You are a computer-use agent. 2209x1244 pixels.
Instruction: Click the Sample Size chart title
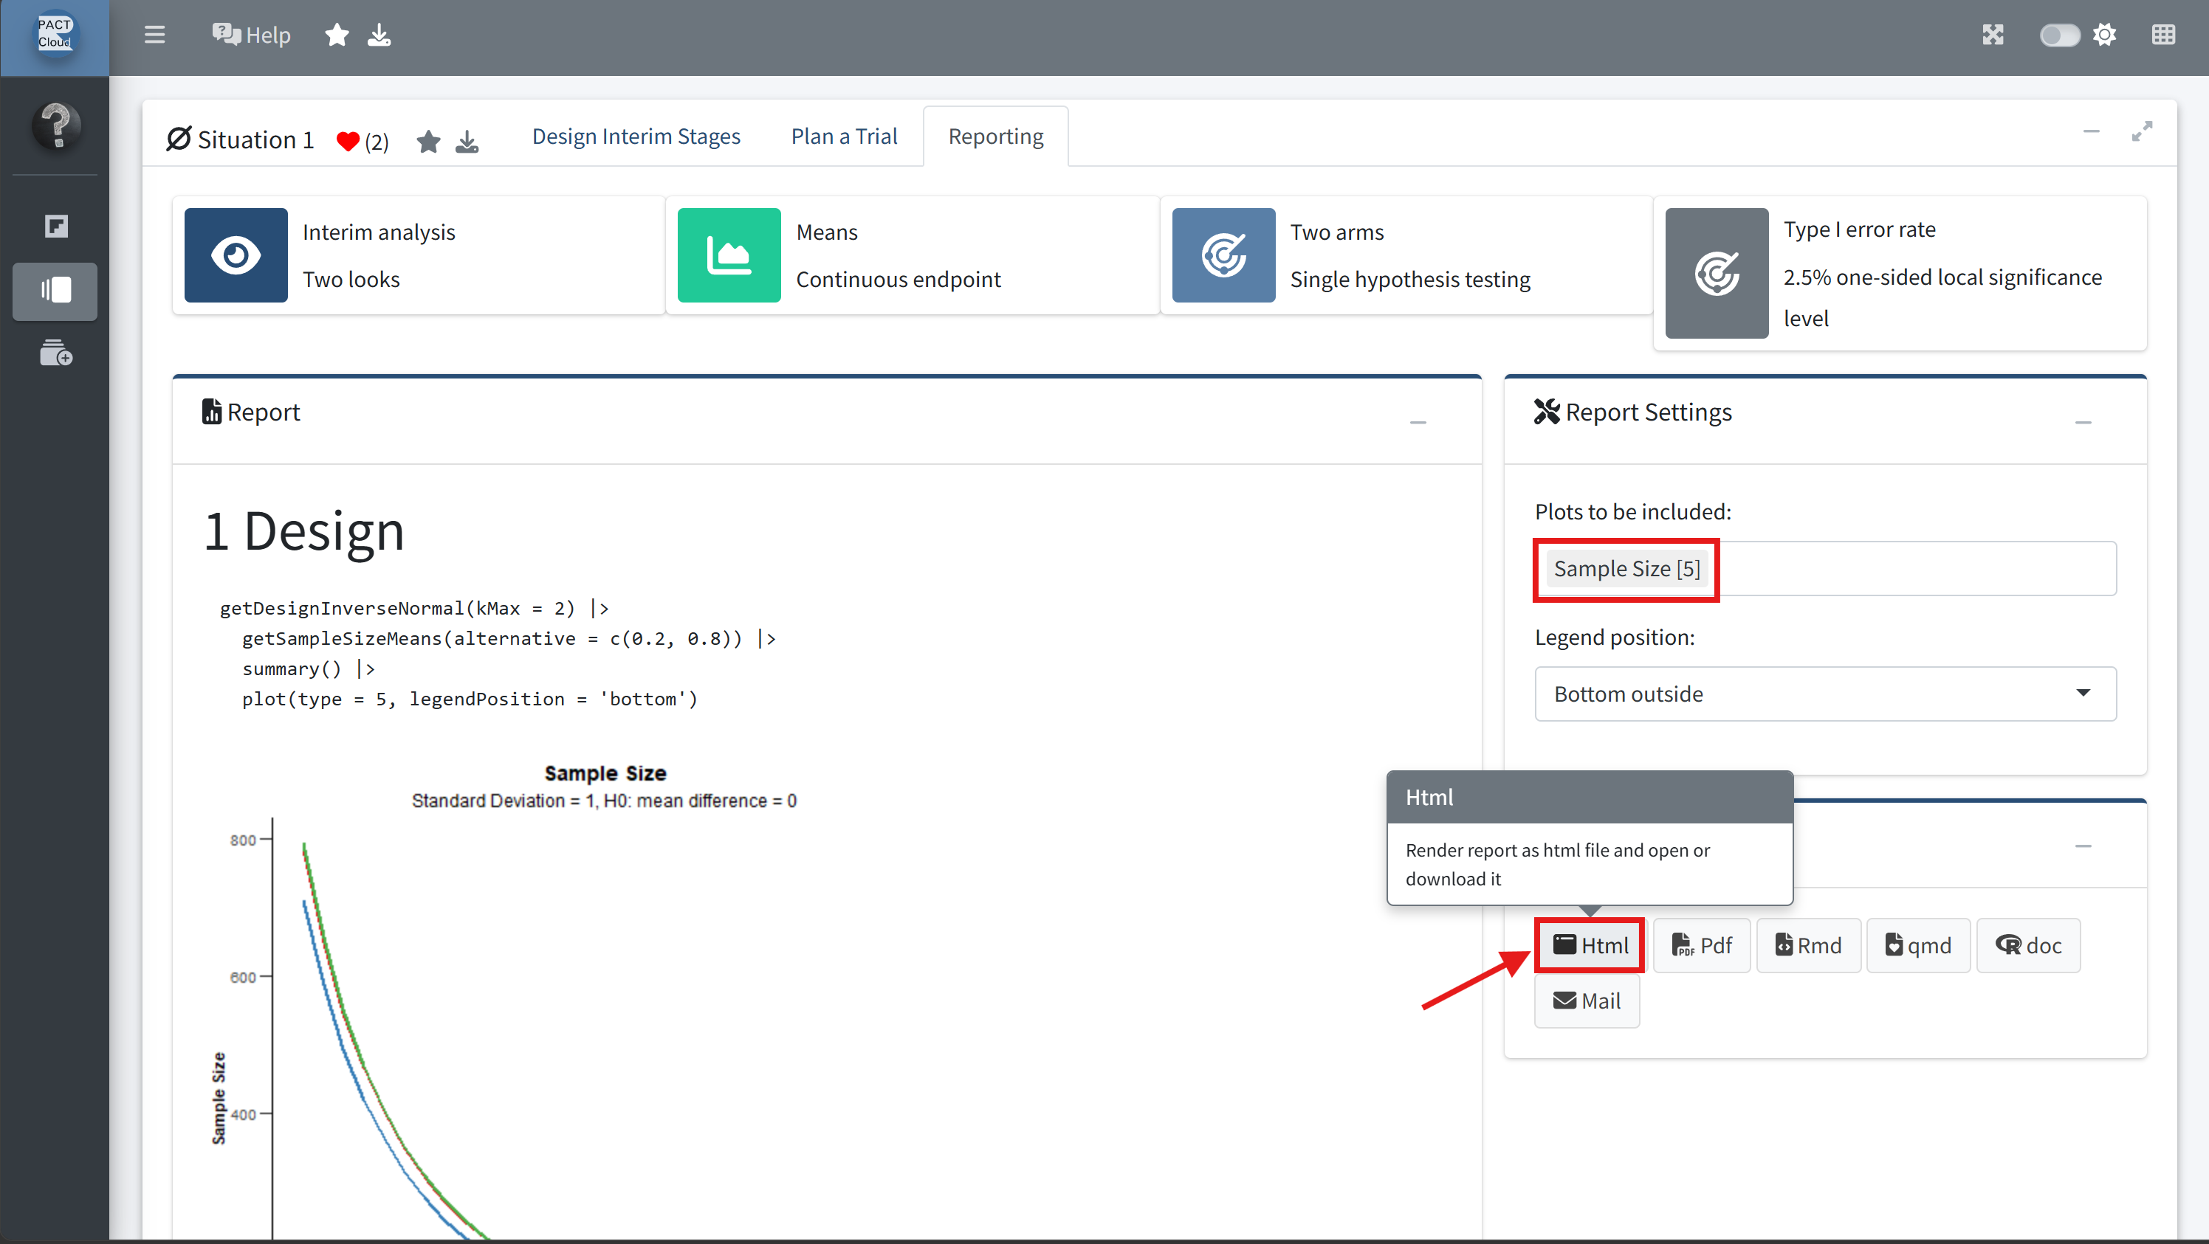pyautogui.click(x=605, y=773)
